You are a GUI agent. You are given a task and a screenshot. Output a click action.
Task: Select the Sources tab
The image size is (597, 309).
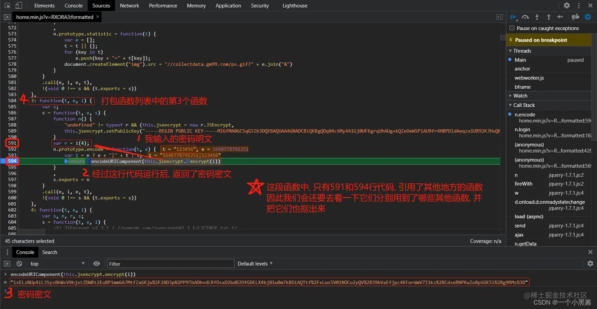point(101,6)
